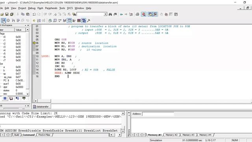Viewport: 252px width, 142px height.
Task: Toggle the Start/Stop Debug Session button
Action: (144, 14)
